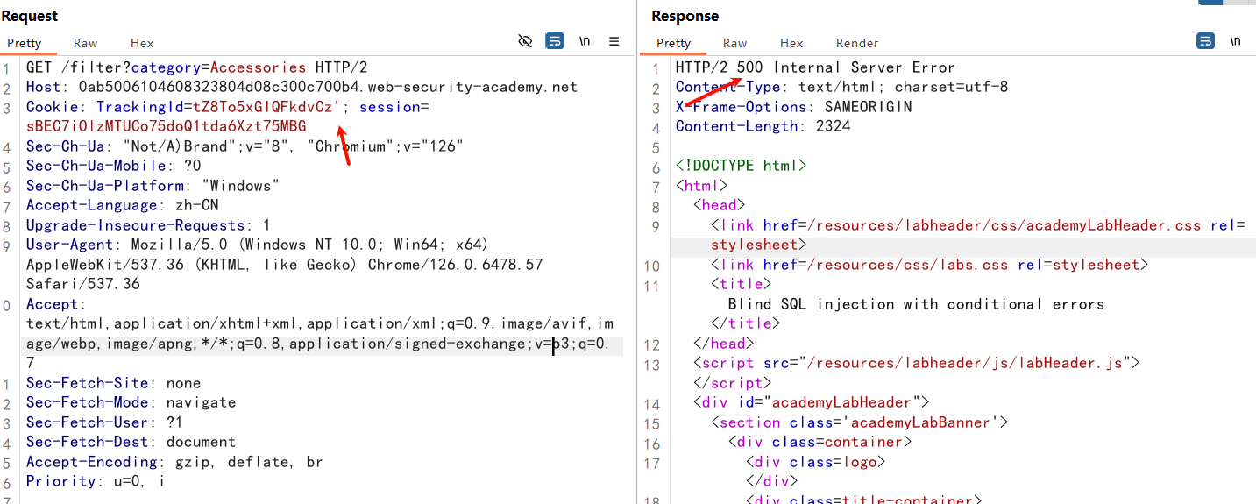1256x504 pixels.
Task: Open the Request panel hamburger options menu
Action: pos(614,41)
